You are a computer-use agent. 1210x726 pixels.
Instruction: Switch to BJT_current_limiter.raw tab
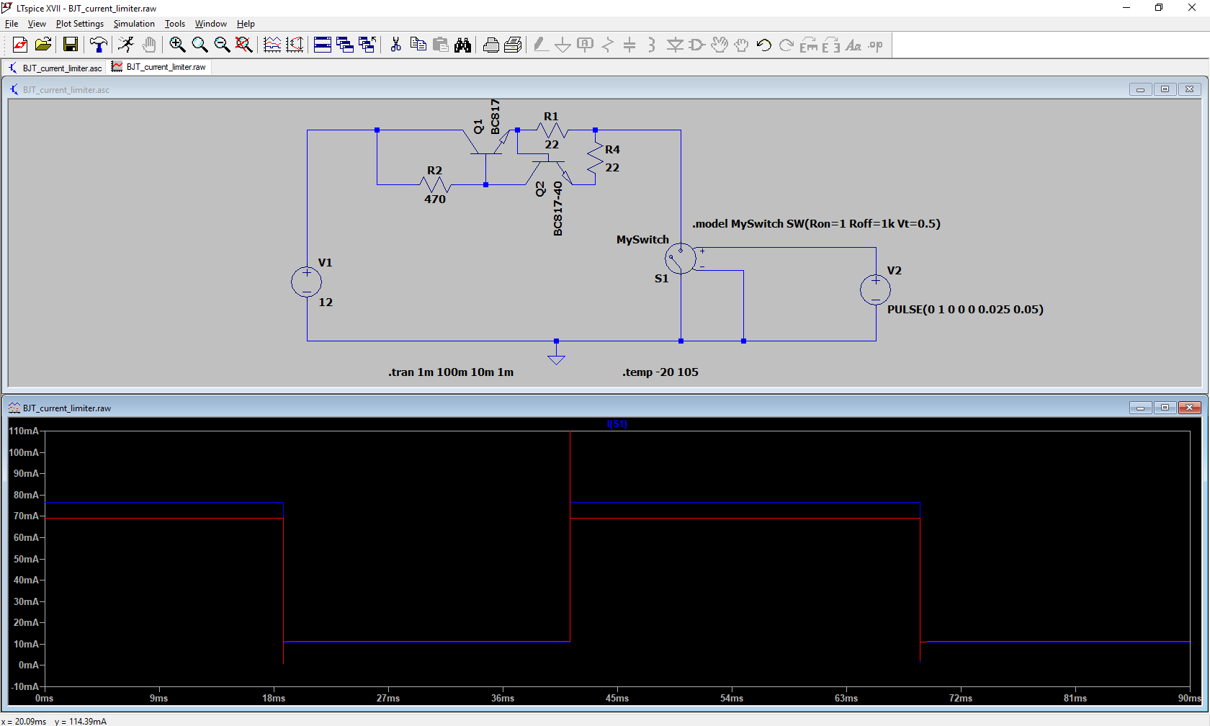point(159,67)
